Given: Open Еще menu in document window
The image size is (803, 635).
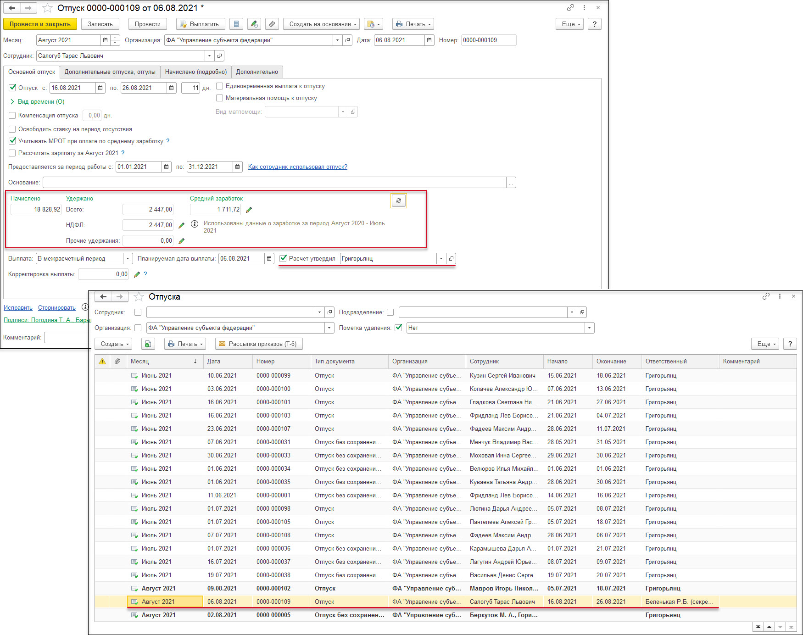Looking at the screenshot, I should pyautogui.click(x=570, y=24).
